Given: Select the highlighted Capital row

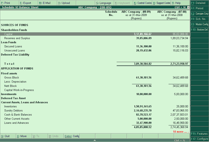Looking at the screenshot, I should point(95,34).
